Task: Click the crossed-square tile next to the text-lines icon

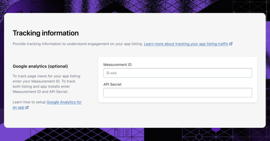Action: [x=138, y=132]
